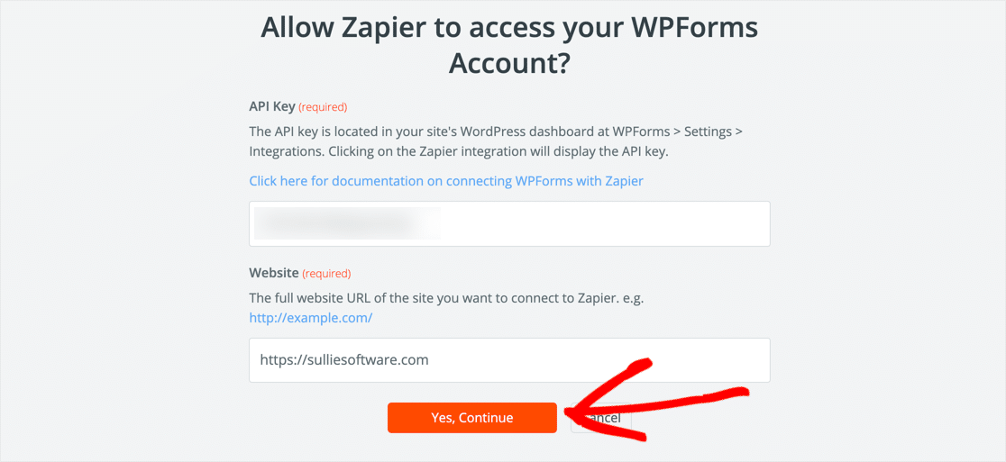Viewport: 1006px width, 462px height.
Task: Click the red required marker beside Website
Action: [326, 274]
